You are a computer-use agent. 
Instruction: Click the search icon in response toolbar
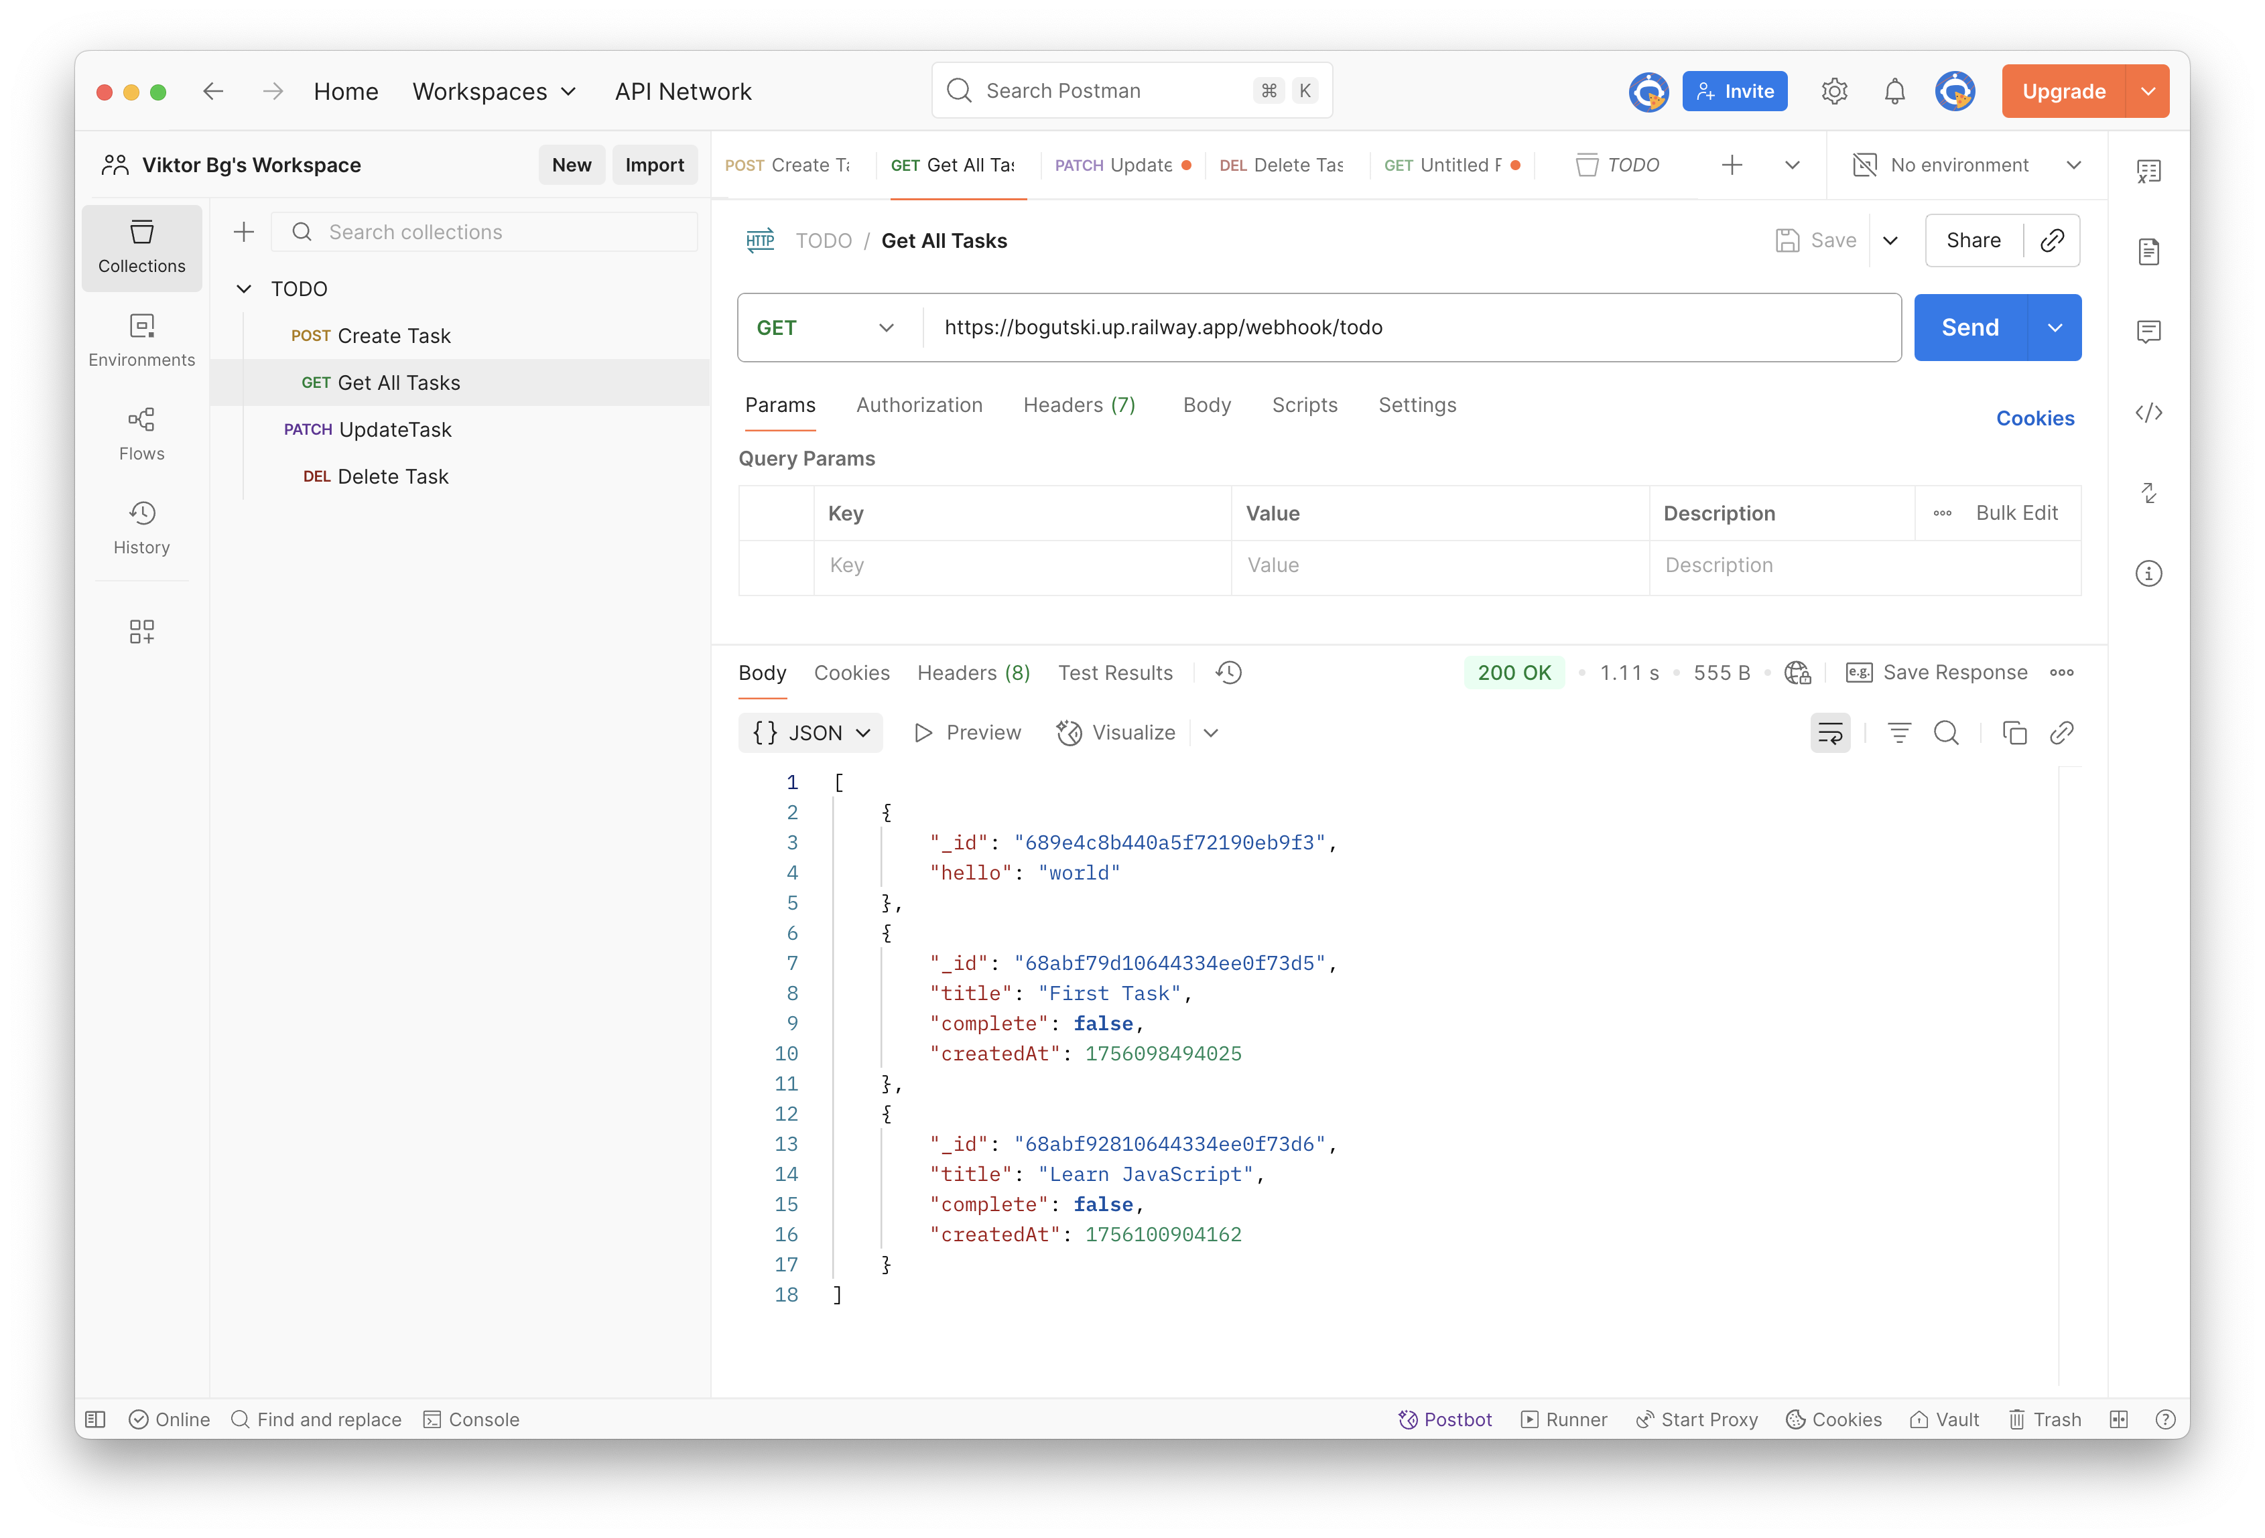click(x=1945, y=732)
